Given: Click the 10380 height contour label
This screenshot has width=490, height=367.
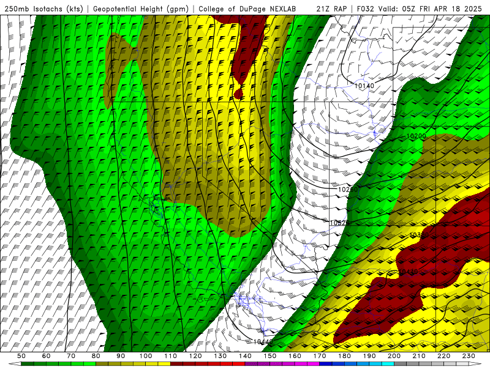Looking at the screenshot, I should pos(419,235).
